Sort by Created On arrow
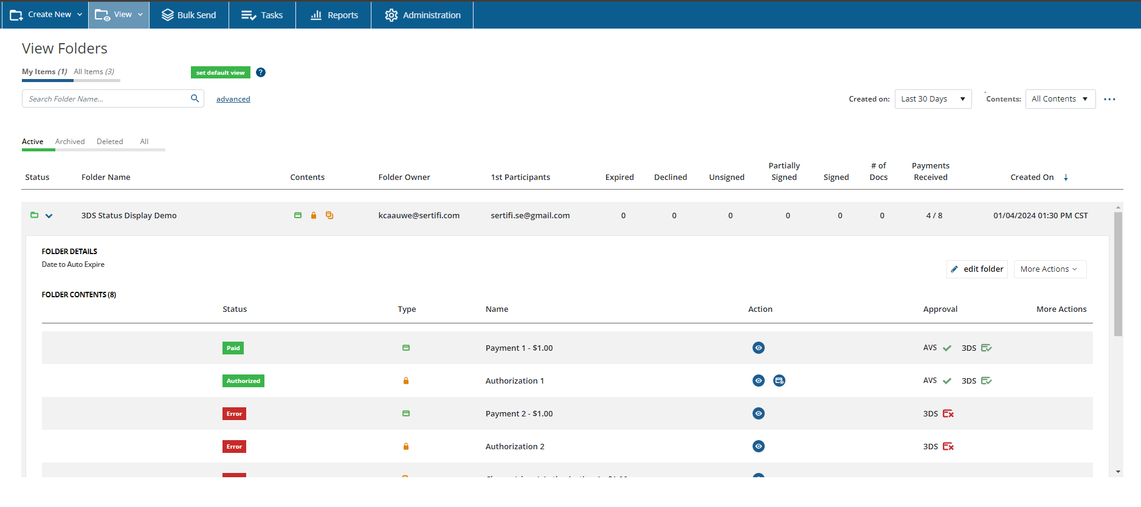 click(1066, 178)
